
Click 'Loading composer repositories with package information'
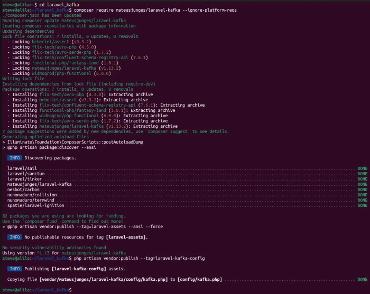point(69,26)
